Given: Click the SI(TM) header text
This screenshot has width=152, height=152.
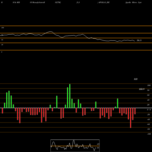Looking at the screenshot, I should 58,2.
